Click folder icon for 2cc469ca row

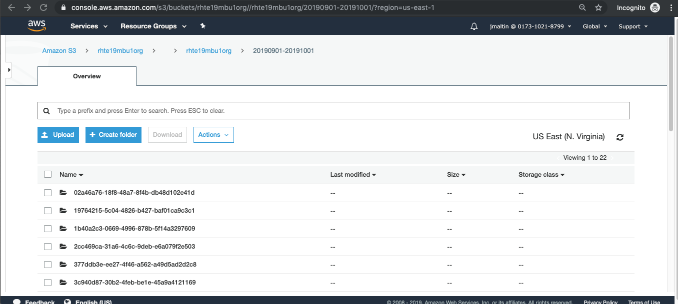[63, 247]
